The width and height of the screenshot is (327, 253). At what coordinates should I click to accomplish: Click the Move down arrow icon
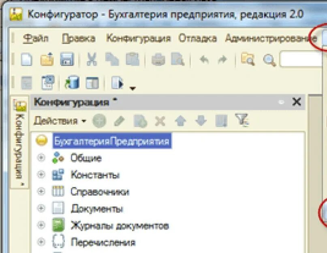tap(201, 121)
